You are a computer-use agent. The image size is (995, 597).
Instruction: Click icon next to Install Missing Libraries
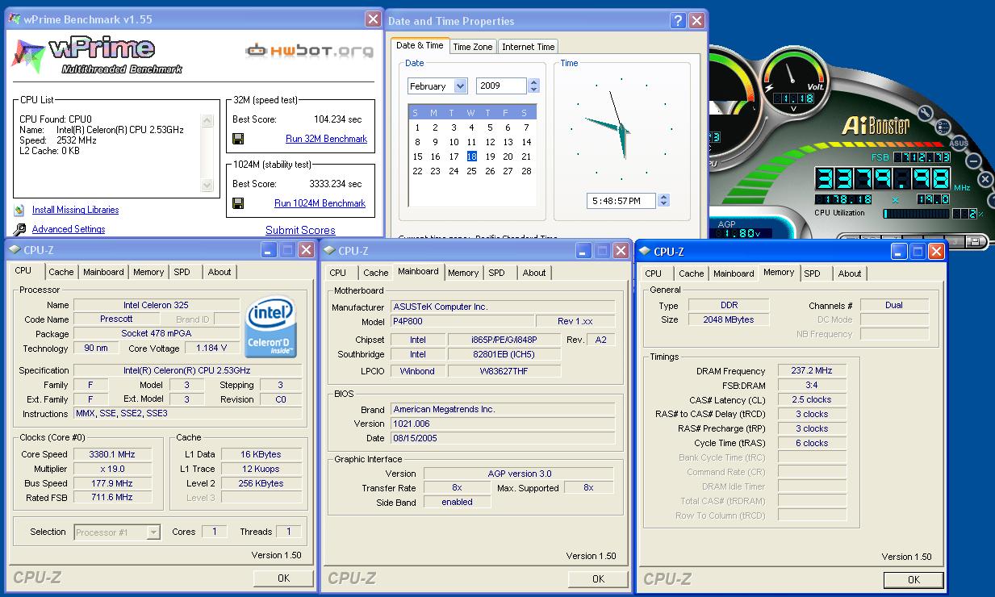[x=19, y=210]
